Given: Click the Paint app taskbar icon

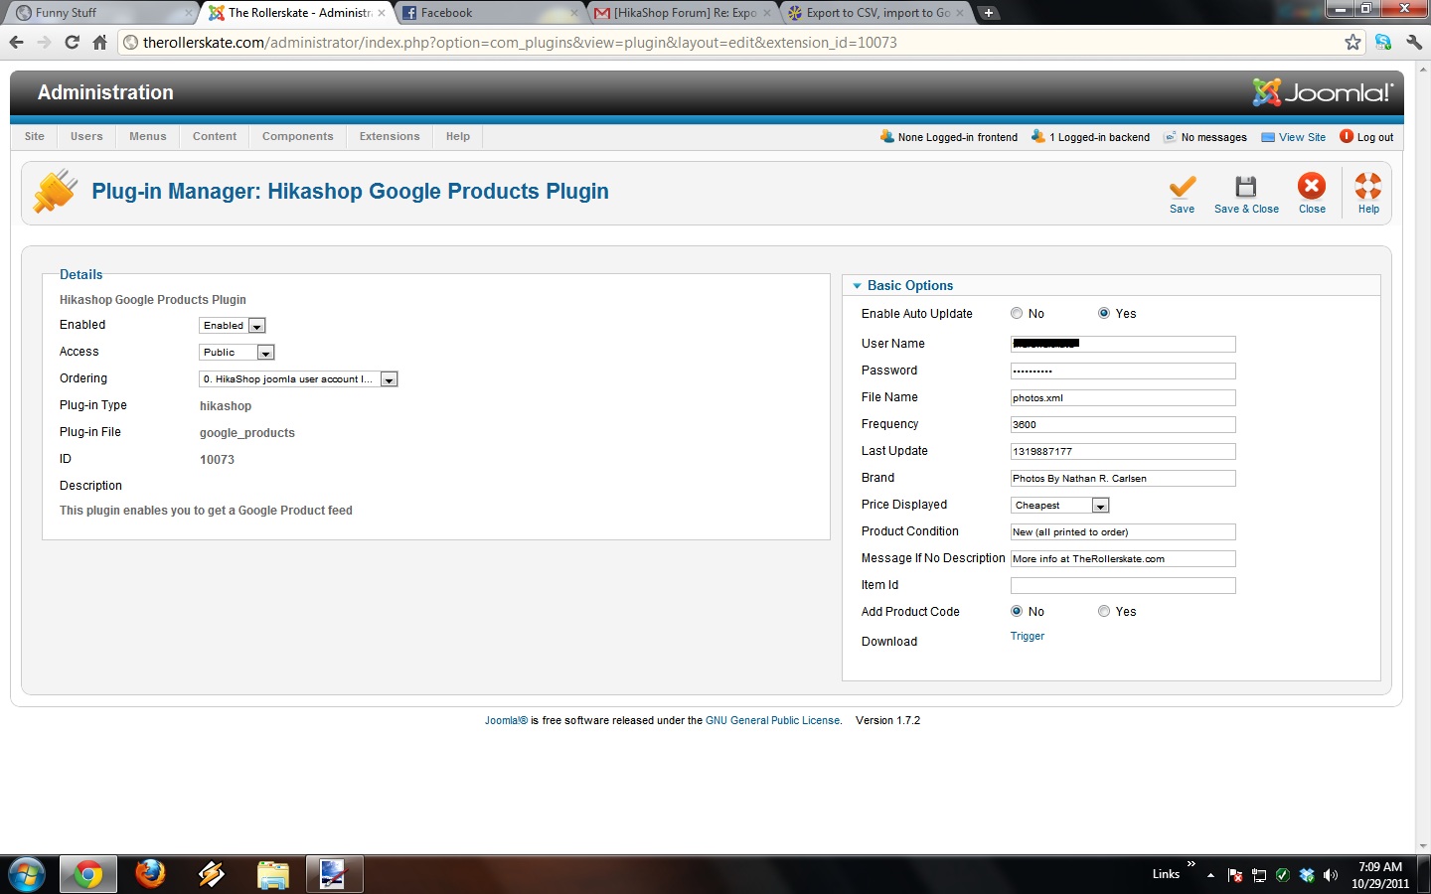Looking at the screenshot, I should coord(334,875).
